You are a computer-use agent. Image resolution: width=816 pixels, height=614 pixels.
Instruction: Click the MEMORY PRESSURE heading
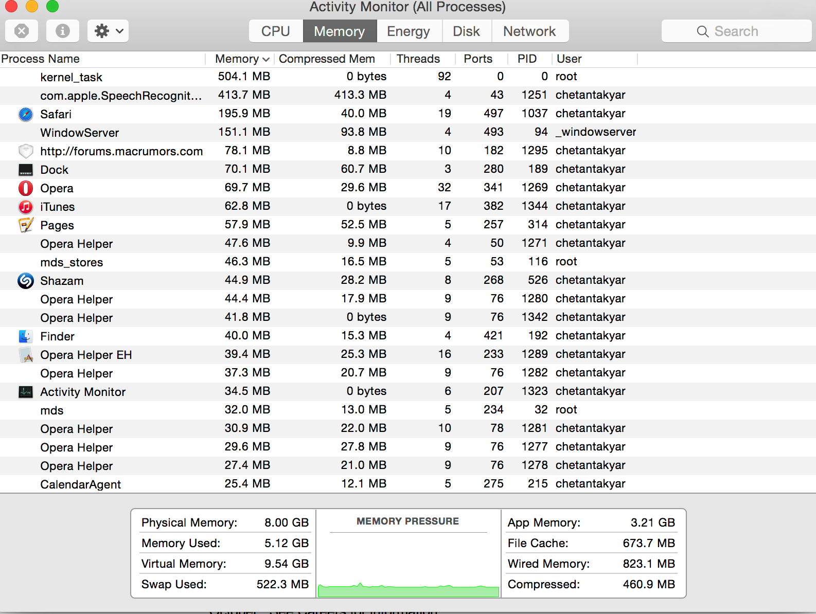point(407,521)
